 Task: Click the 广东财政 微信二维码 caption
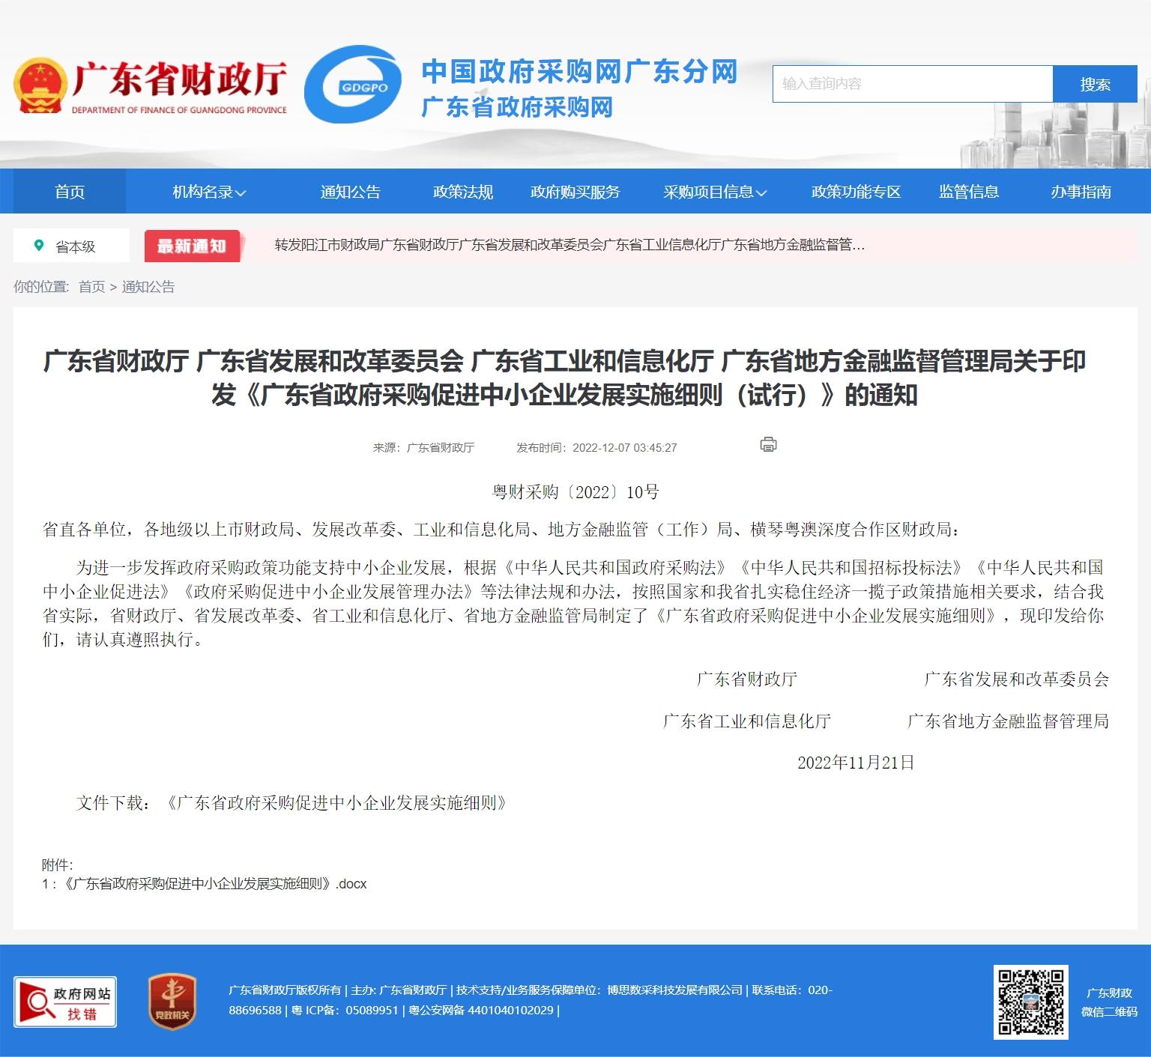coord(1109,1002)
